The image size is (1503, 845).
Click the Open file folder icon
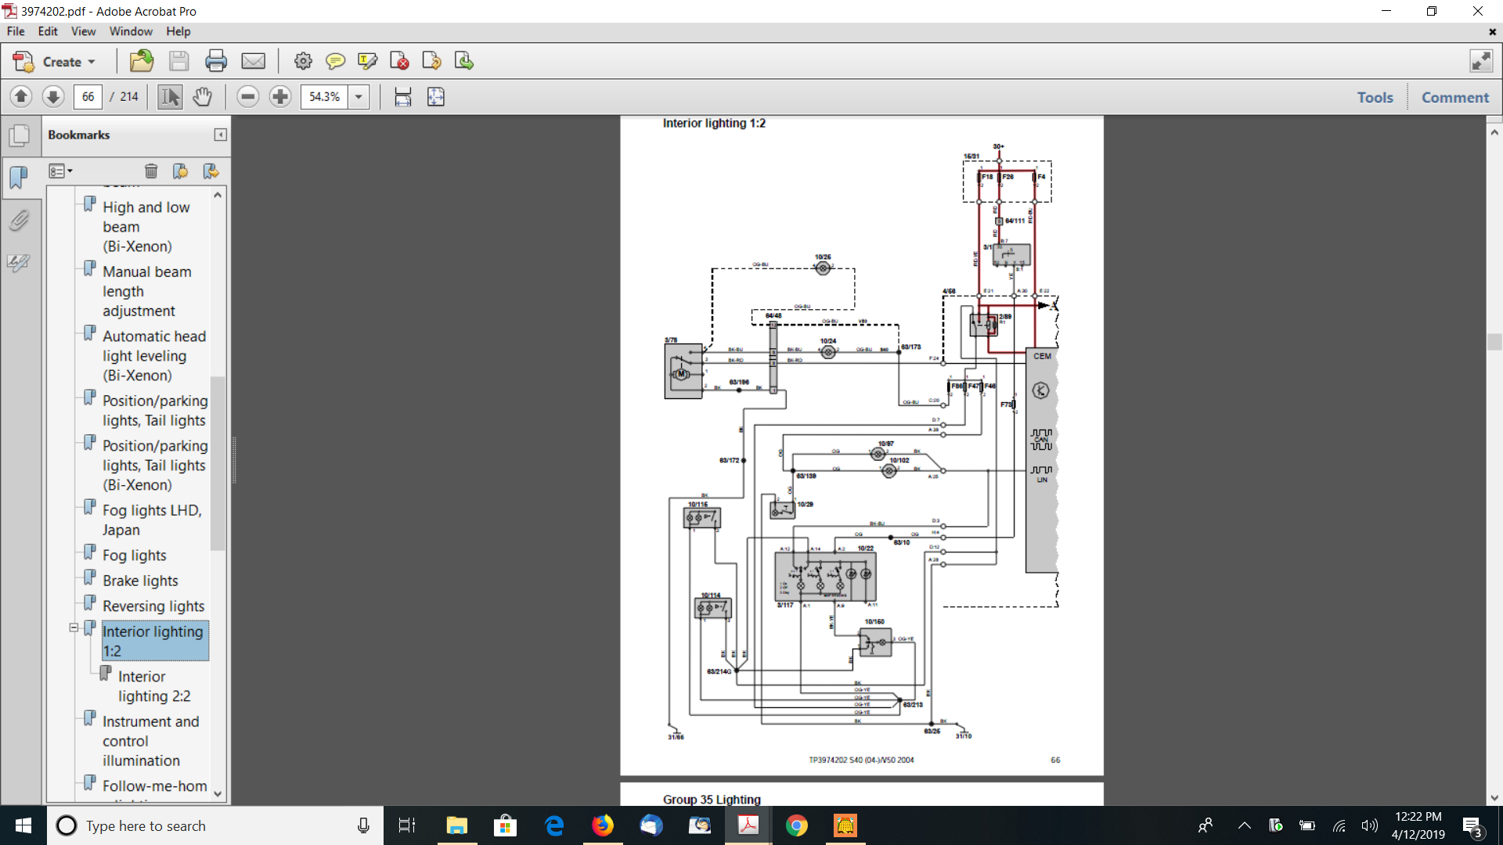(142, 61)
